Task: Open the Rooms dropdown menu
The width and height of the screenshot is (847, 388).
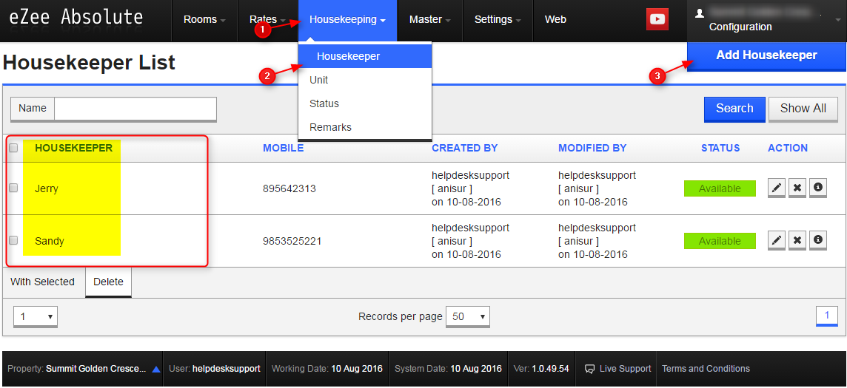Action: 204,20
